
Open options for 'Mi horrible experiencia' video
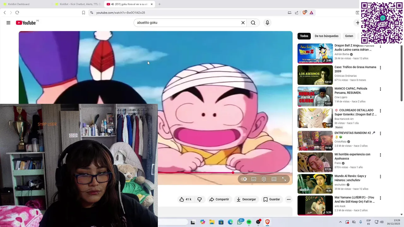380,155
